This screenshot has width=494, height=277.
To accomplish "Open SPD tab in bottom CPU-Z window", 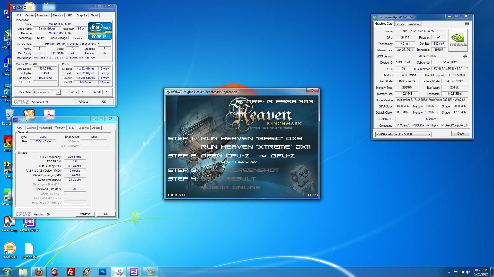I will pos(72,128).
